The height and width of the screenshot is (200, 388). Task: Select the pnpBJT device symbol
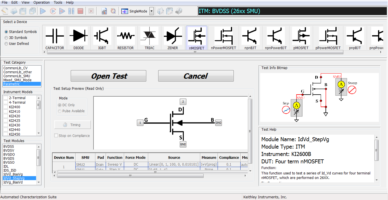pos(355,38)
